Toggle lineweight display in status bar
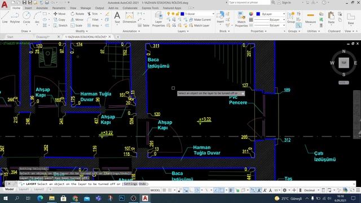 [x=231, y=190]
